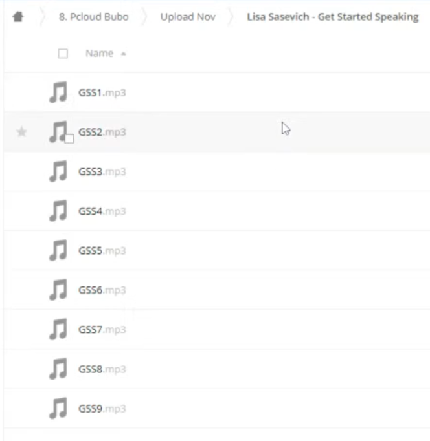This screenshot has height=441, width=430.
Task: Open the GSS1.mp3 file name
Action: pyautogui.click(x=102, y=92)
